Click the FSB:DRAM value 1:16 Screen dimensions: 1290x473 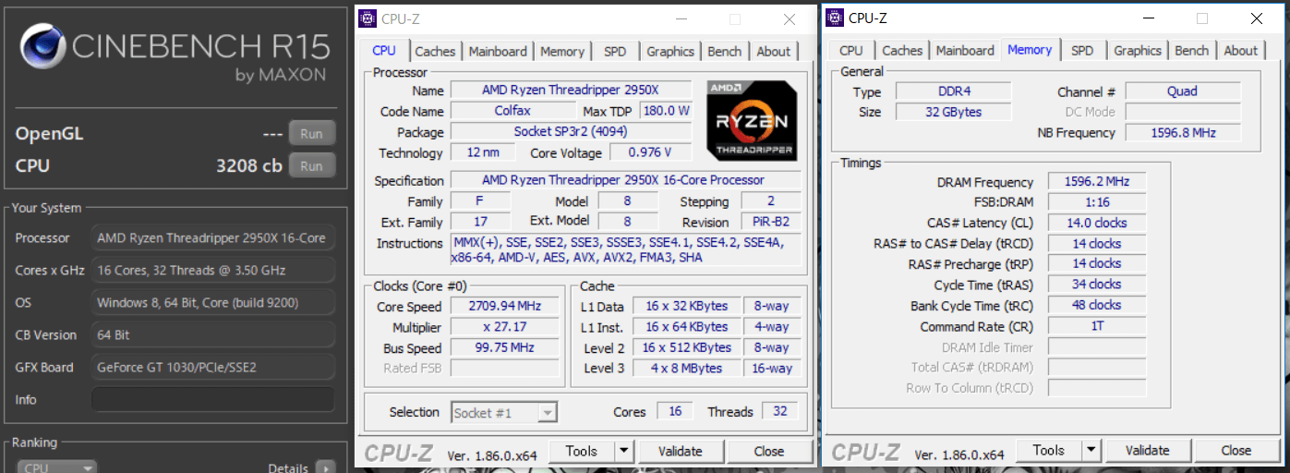[x=1097, y=202]
